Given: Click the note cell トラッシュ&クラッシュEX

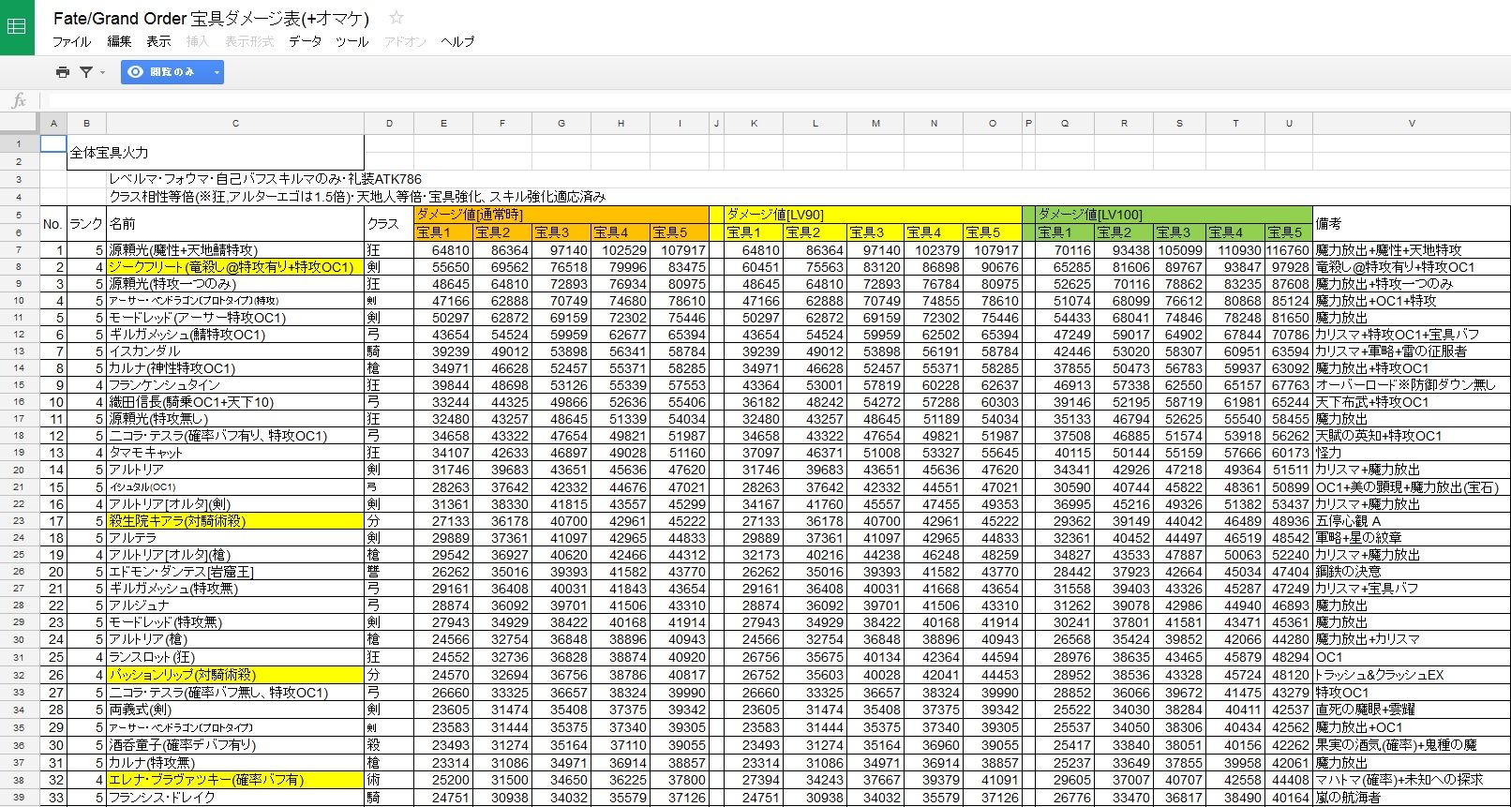Looking at the screenshot, I should click(x=1412, y=675).
